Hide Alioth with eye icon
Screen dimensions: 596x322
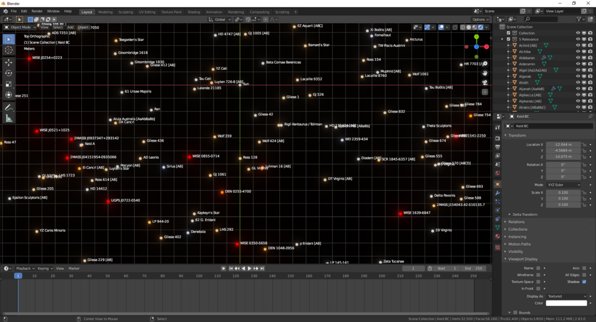[578, 82]
